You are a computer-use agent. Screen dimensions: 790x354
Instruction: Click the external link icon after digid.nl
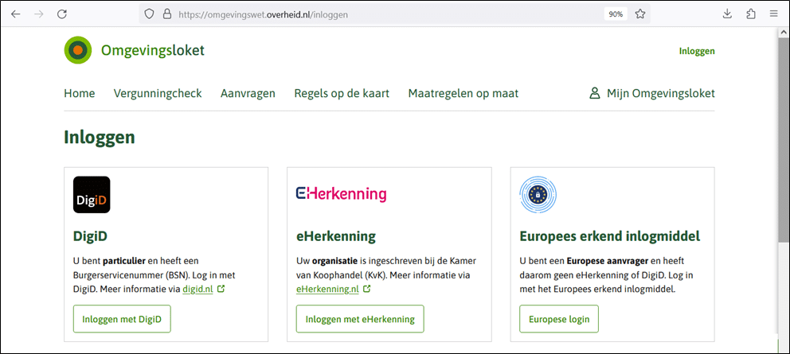[221, 290]
